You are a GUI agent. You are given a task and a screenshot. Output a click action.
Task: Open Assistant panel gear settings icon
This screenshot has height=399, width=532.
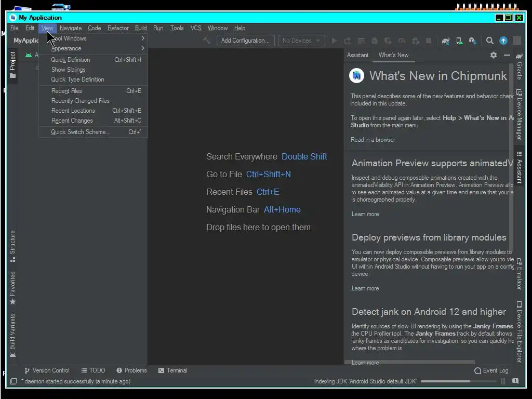click(494, 55)
